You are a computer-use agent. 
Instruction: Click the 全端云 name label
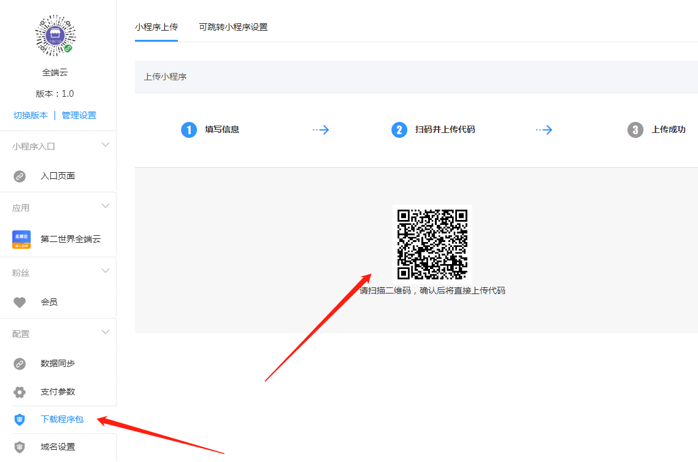(x=55, y=72)
